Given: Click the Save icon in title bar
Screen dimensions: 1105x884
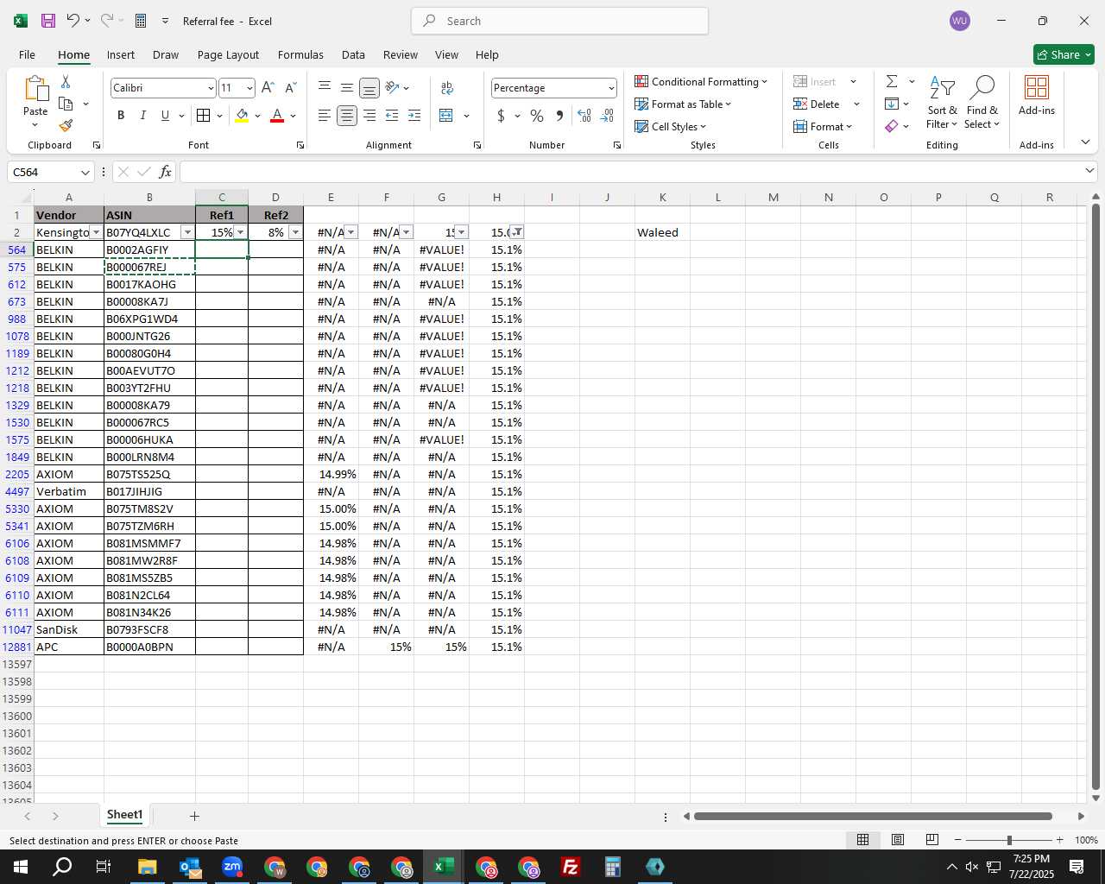Looking at the screenshot, I should tap(48, 21).
